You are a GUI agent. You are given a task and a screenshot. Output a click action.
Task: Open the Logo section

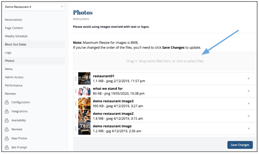(8, 53)
